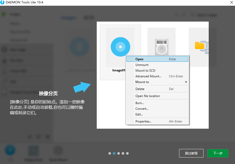Screen dimensions: 235x164
Task: Click the 跳过教程 skip tutorial button
Action: click(x=191, y=153)
